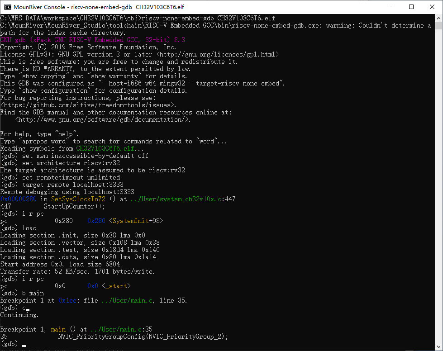The image size is (443, 351).
Task: Click the gnu.org/licenses/gpl.html URL
Action: (218, 54)
